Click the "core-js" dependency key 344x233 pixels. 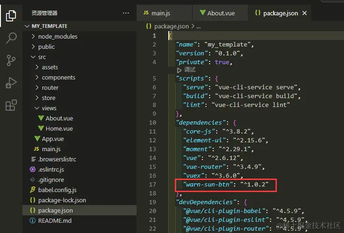[199, 132]
